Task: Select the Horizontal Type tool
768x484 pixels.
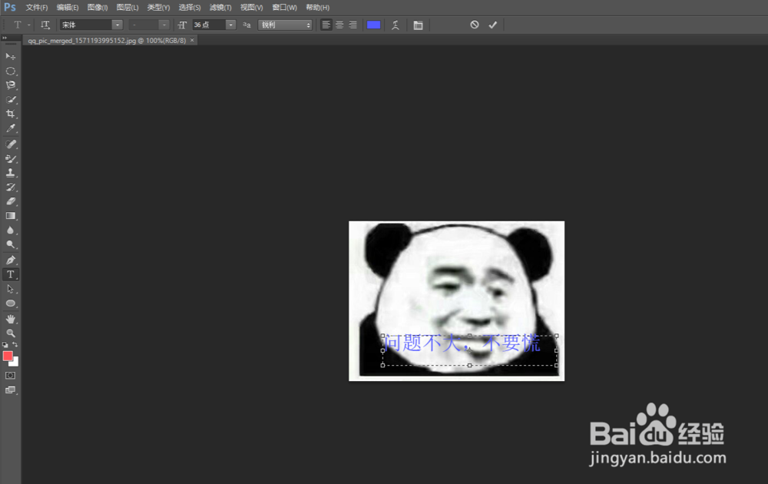Action: [x=10, y=274]
